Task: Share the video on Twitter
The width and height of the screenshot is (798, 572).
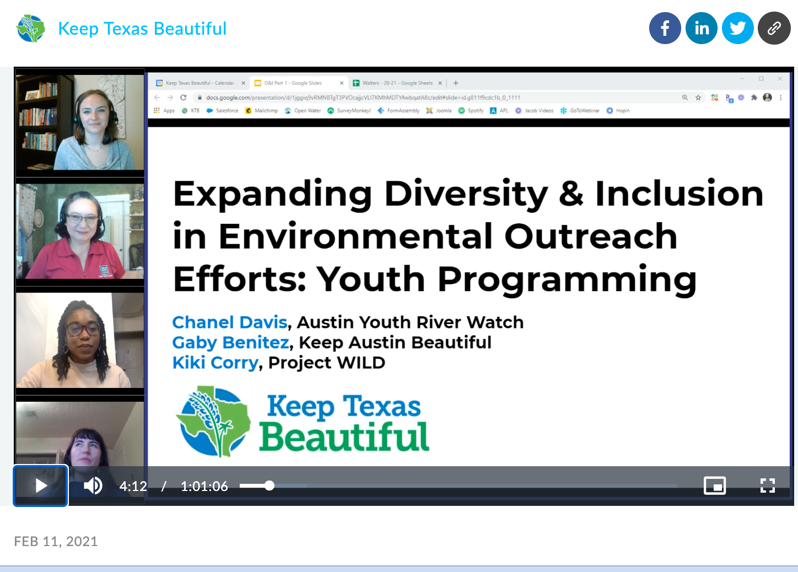Action: (738, 28)
